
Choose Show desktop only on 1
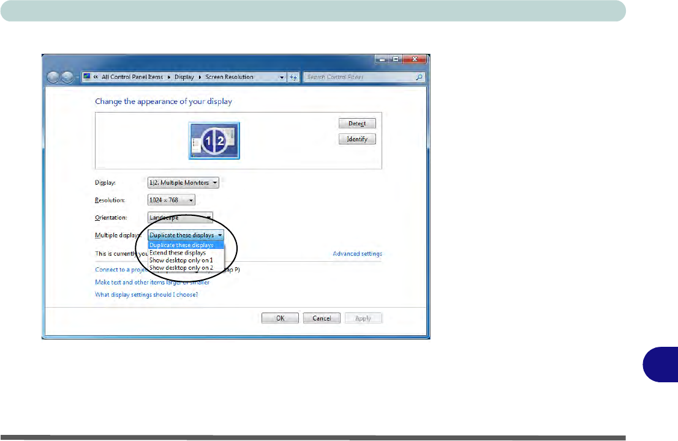186,261
